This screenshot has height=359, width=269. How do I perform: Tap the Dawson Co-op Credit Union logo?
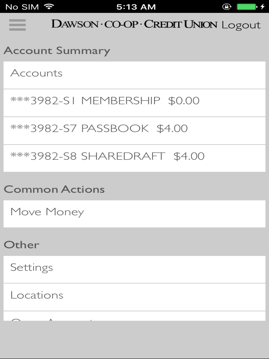click(134, 24)
